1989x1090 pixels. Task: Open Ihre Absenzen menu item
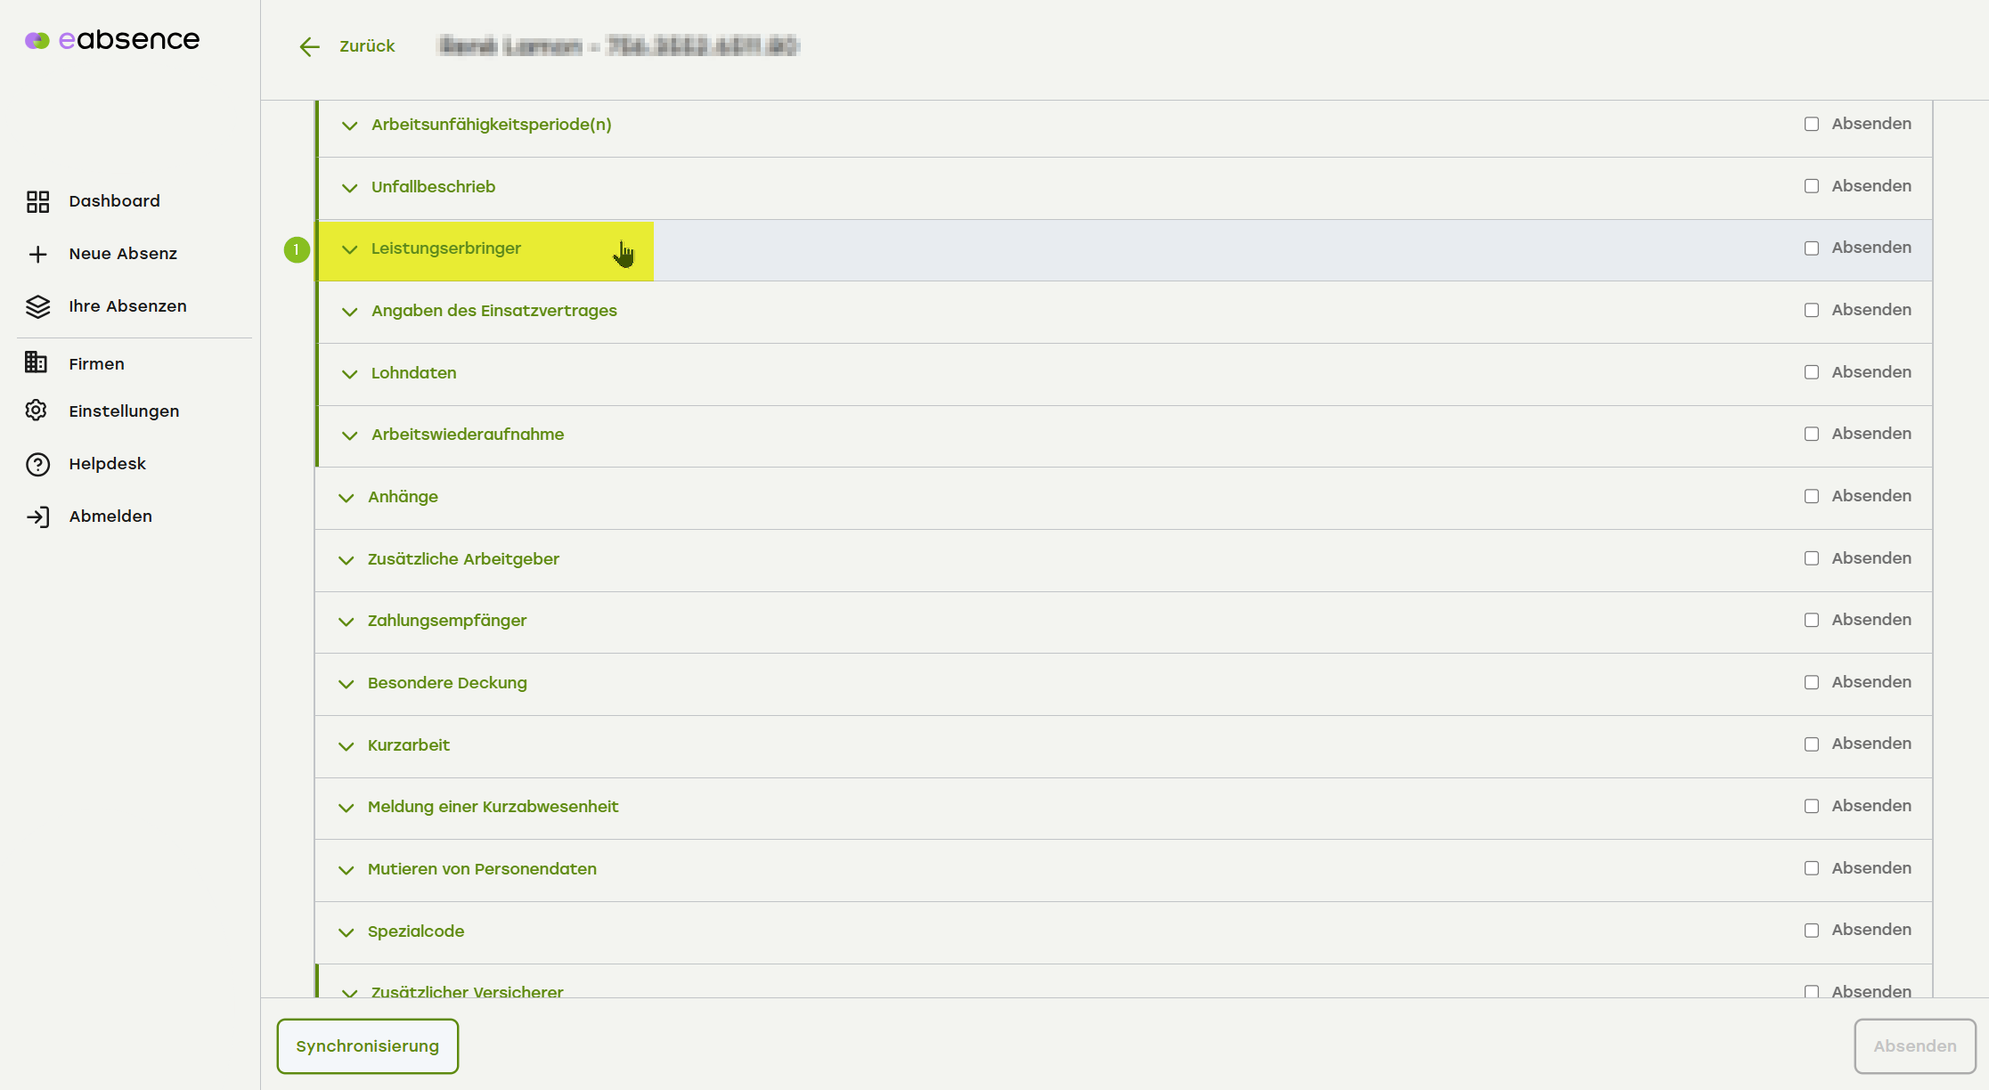(x=127, y=306)
